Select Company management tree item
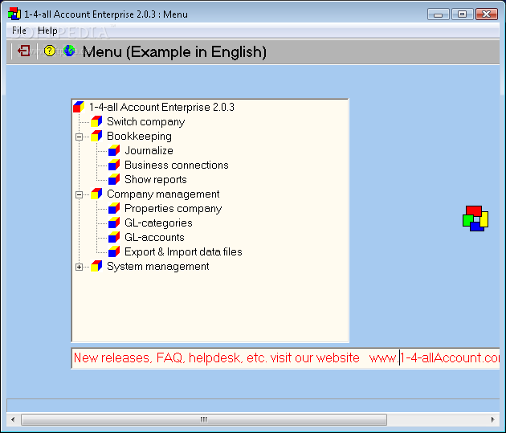 point(163,194)
